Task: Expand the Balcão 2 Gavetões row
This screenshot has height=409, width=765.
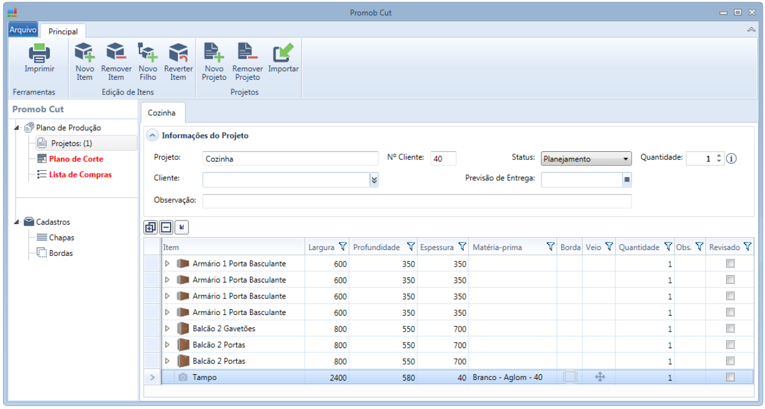Action: pos(167,329)
